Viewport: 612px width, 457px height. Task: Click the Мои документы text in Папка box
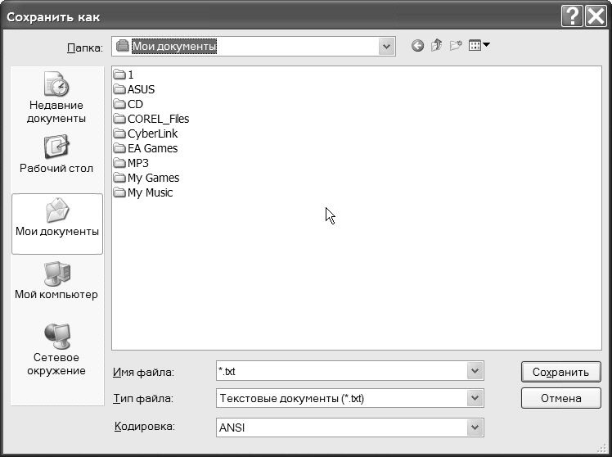pos(174,46)
